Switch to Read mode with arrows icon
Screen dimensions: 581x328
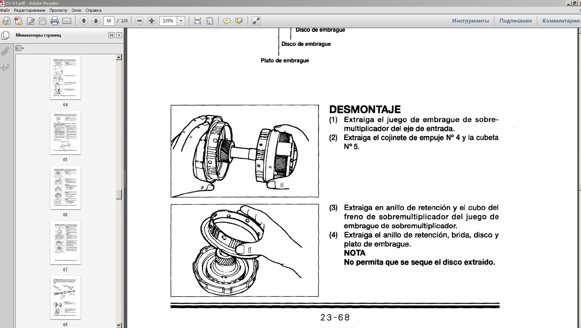[256, 21]
